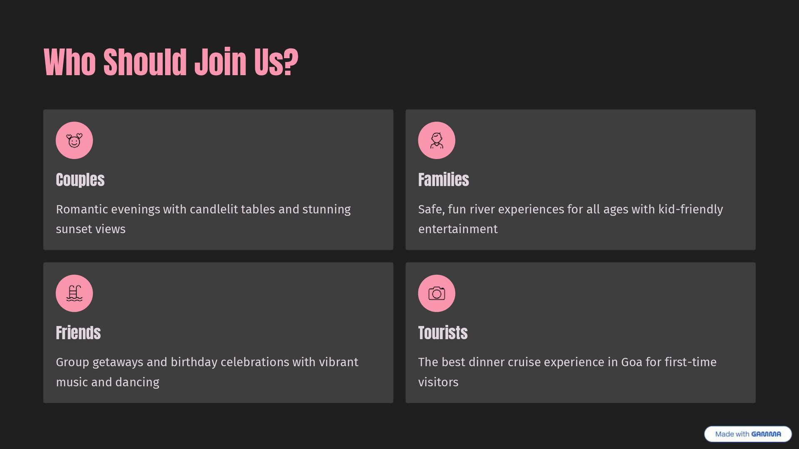The width and height of the screenshot is (799, 449).
Task: Click the Families person icon
Action: pyautogui.click(x=437, y=141)
